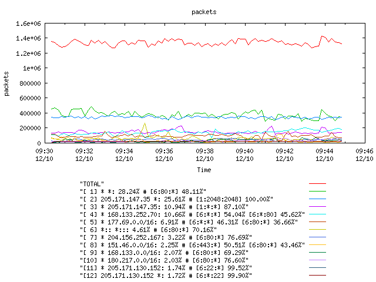Click legend entry [11] with 1.74%
The width and height of the screenshot is (376, 282).
pos(166,268)
